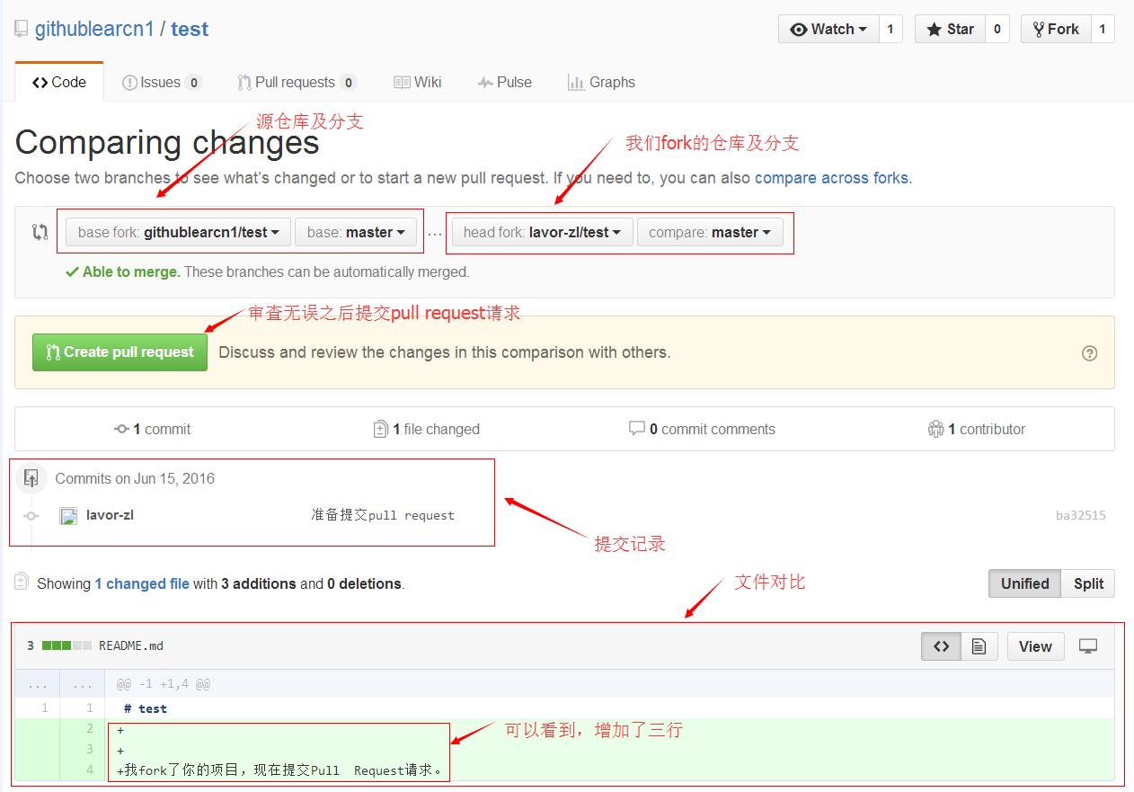Click the Fork icon in the header
1134x792 pixels.
point(1039,28)
